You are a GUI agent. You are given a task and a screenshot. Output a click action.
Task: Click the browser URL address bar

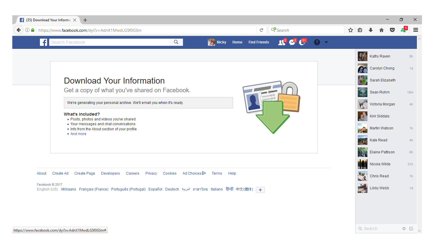point(147,30)
